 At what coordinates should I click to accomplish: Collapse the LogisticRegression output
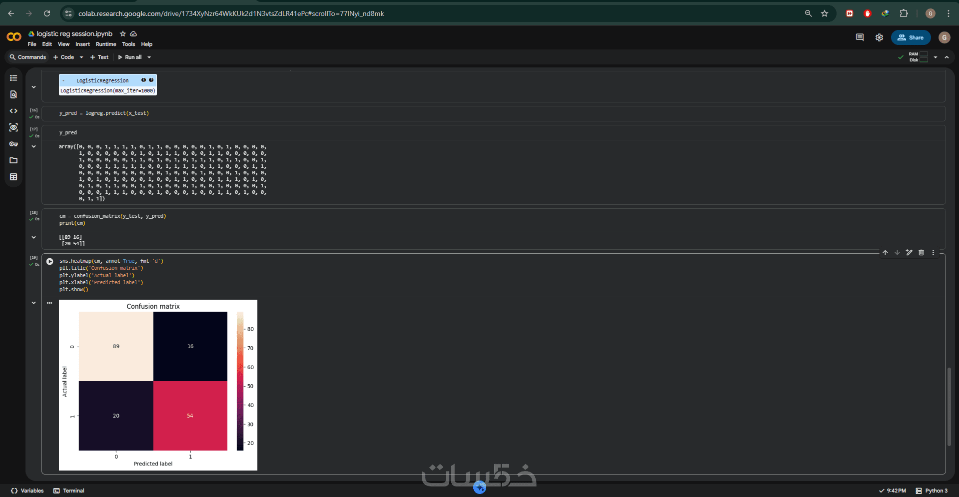click(x=33, y=87)
